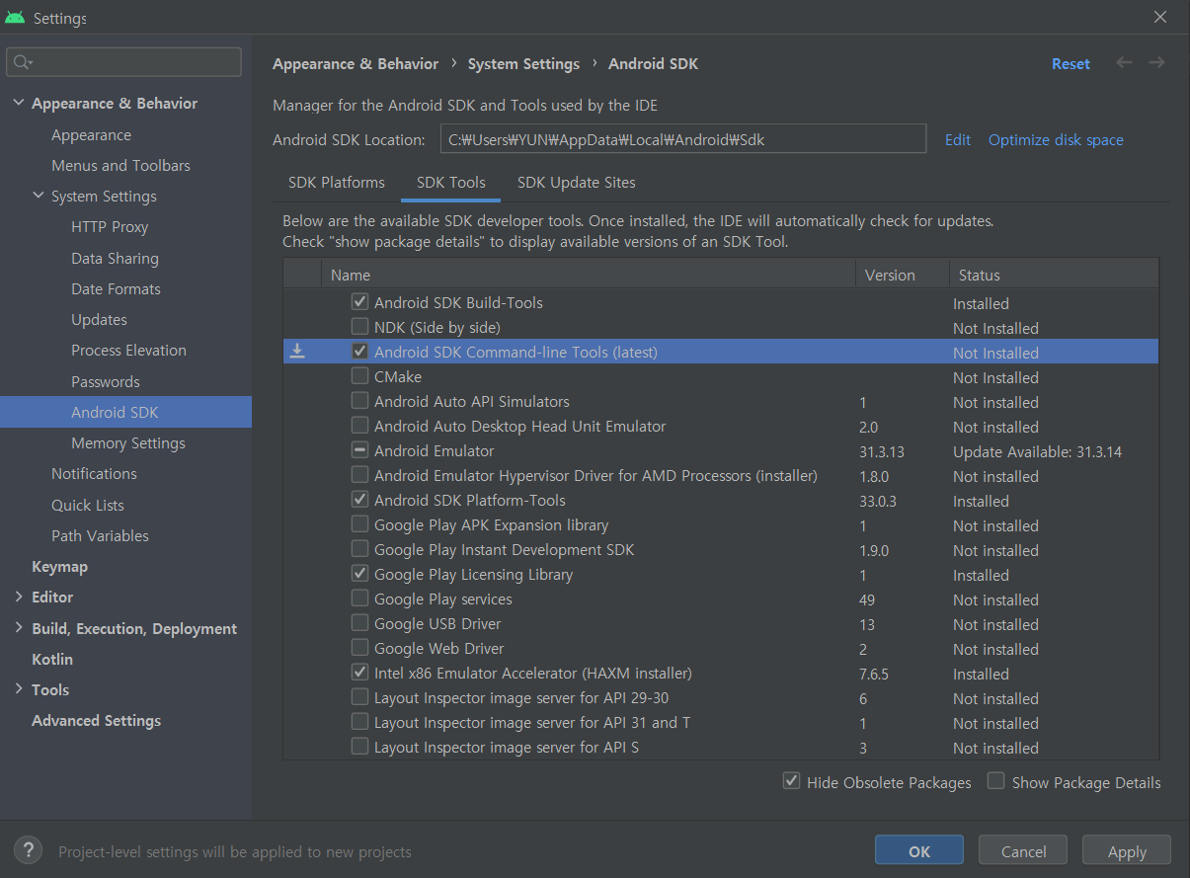Check Layout Inspector image server for API S
The image size is (1190, 878).
click(x=360, y=747)
